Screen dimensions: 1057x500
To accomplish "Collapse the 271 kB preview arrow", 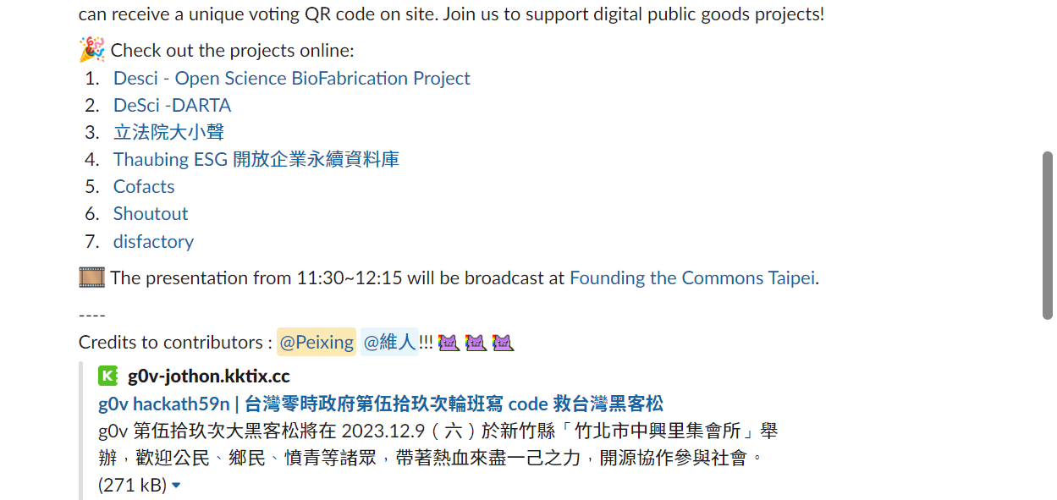I will pyautogui.click(x=176, y=486).
